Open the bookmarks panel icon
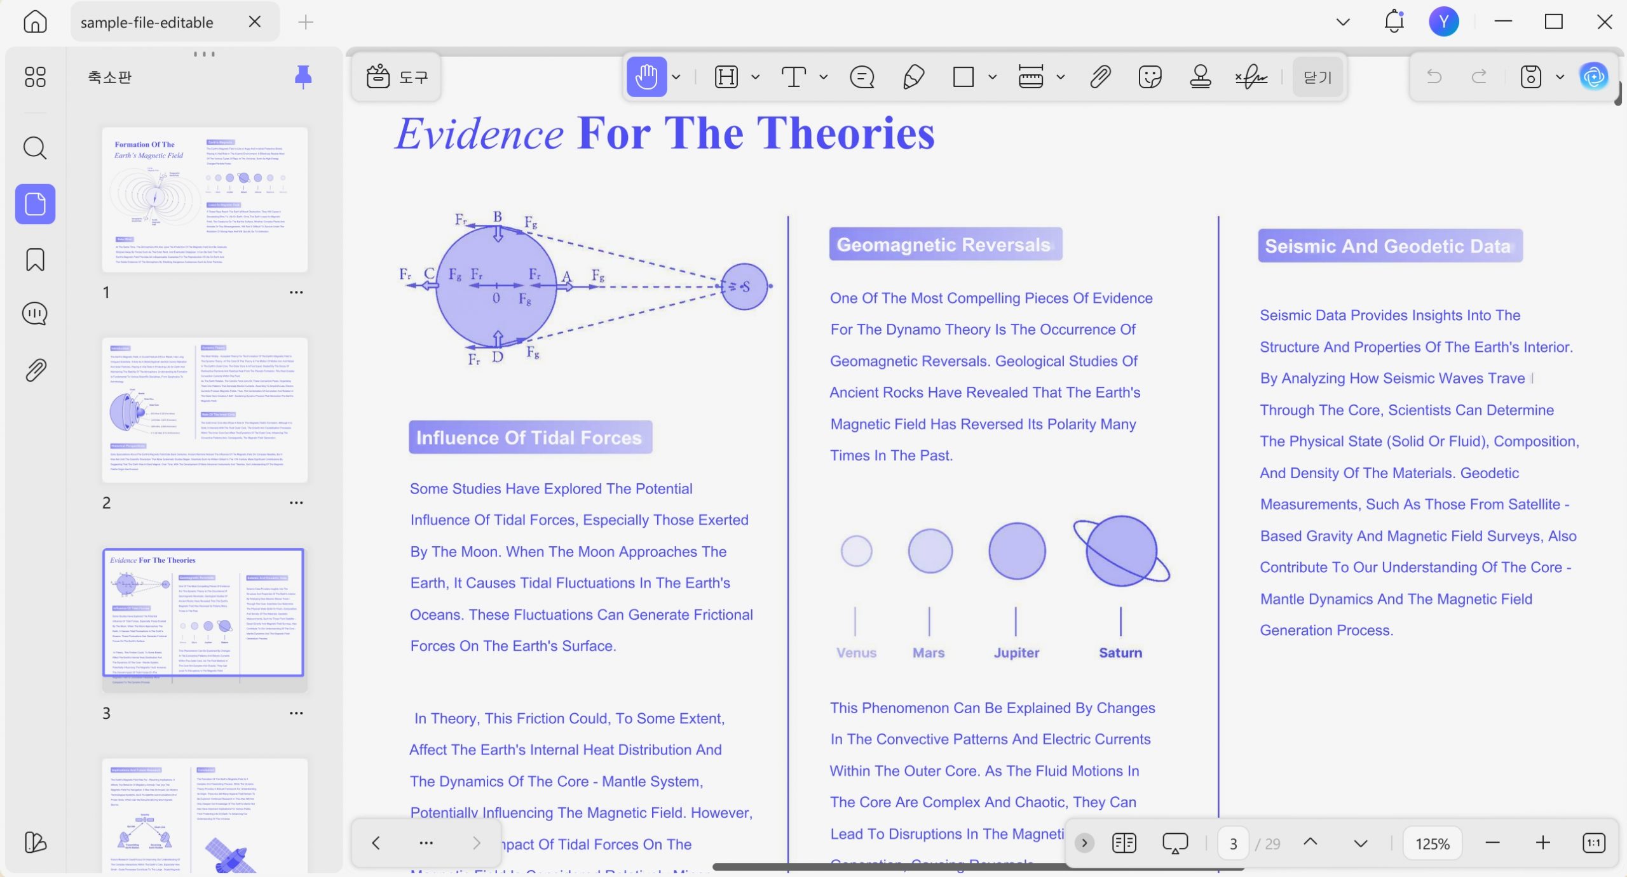Image resolution: width=1627 pixels, height=877 pixels. (35, 260)
